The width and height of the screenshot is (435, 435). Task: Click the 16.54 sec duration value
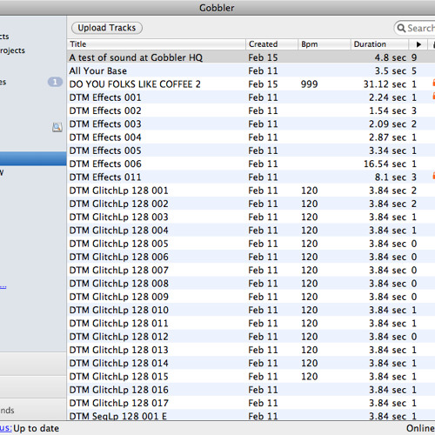pyautogui.click(x=385, y=164)
